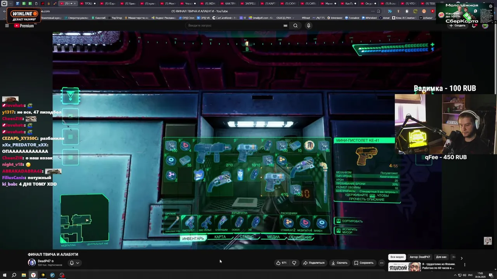Open the taskbar clock and date
This screenshot has height=279, width=497.
pyautogui.click(x=481, y=275)
